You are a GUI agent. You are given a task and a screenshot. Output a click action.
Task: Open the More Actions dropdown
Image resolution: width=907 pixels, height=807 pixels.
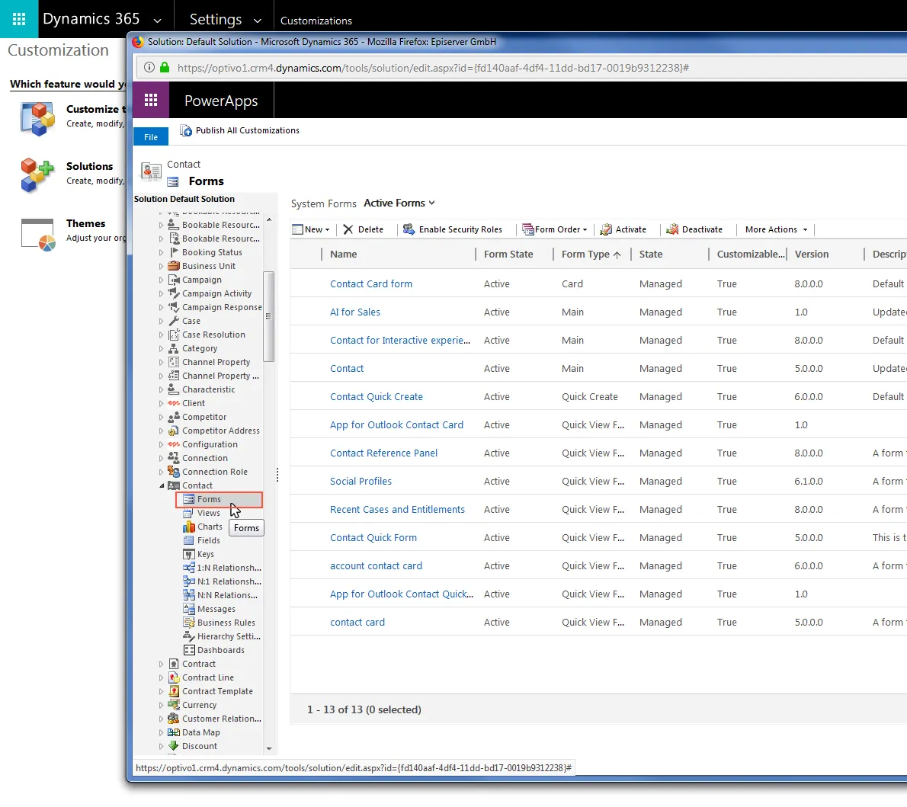click(x=776, y=229)
